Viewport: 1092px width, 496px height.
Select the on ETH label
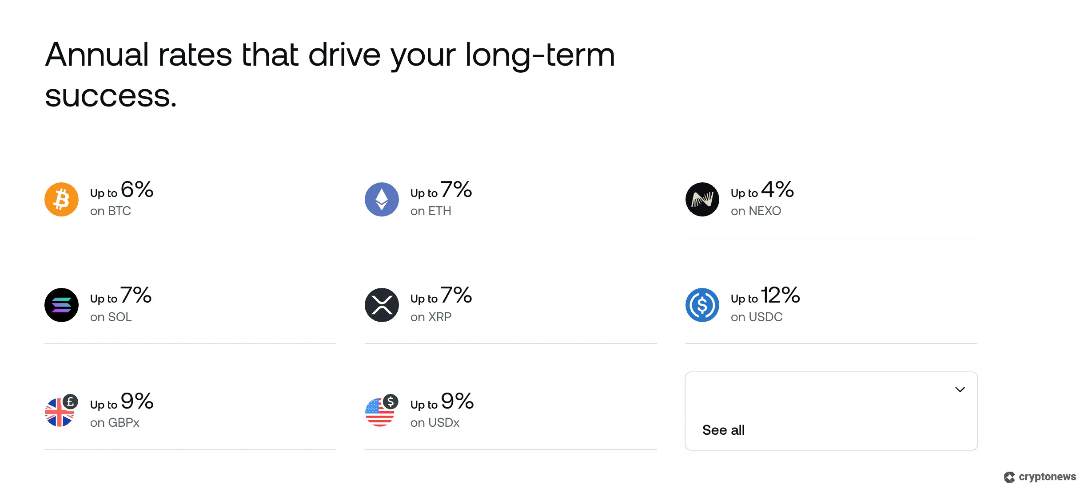(430, 211)
